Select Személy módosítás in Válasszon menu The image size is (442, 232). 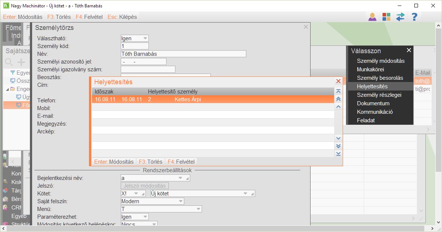click(x=381, y=61)
